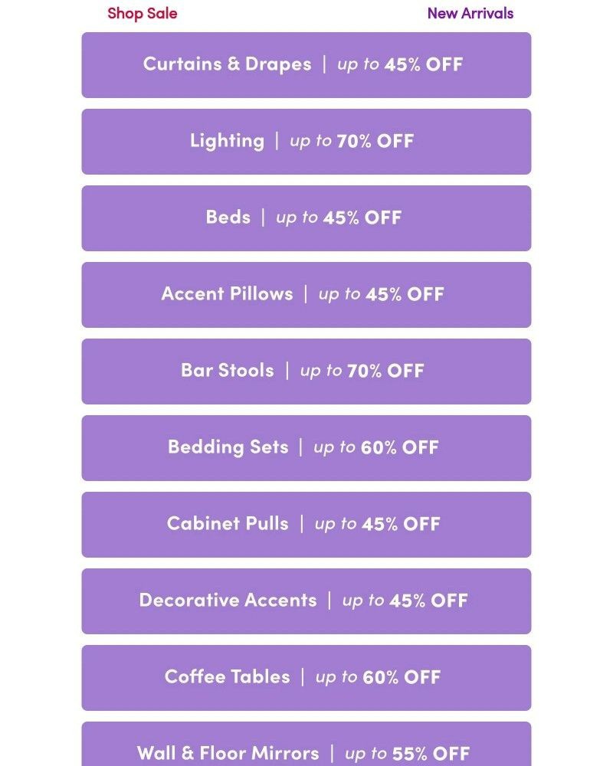613x766 pixels.
Task: Click '60% OFF' on Coffee Tables banner
Action: (402, 677)
